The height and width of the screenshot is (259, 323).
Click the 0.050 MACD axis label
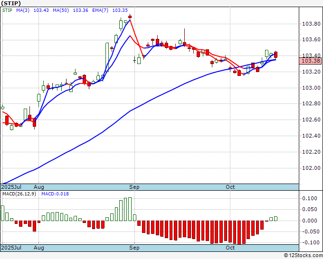pyautogui.click(x=310, y=209)
